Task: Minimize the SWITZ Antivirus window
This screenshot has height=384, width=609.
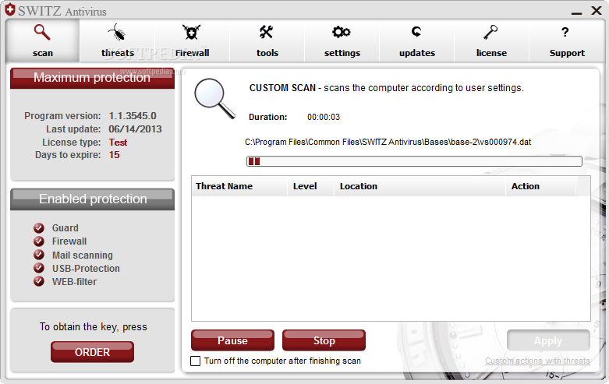Action: pyautogui.click(x=577, y=12)
